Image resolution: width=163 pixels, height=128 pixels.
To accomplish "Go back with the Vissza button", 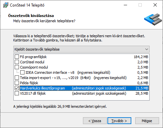I will [x=95, y=121].
